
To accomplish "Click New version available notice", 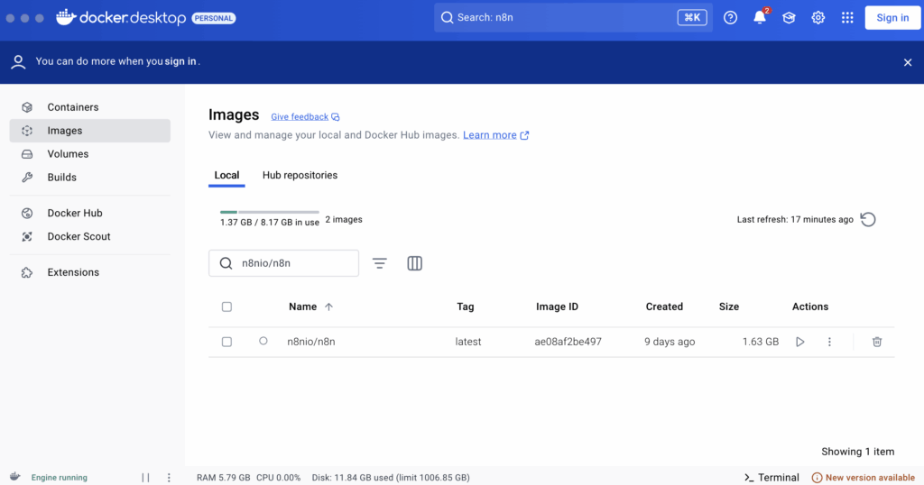I will (x=864, y=478).
